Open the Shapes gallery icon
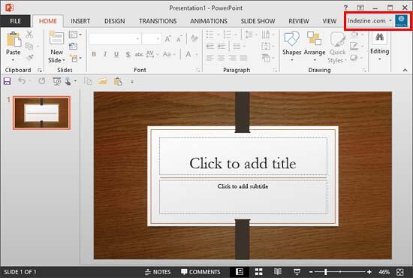The width and height of the screenshot is (413, 278). click(x=291, y=38)
